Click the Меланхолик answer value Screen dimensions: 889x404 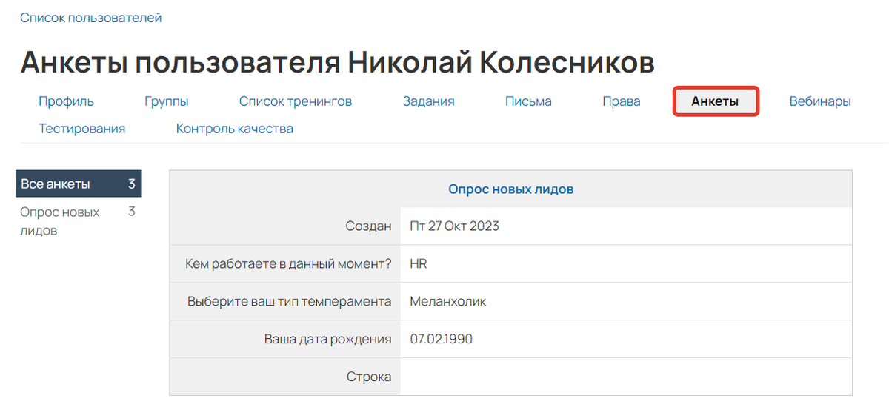click(x=448, y=302)
